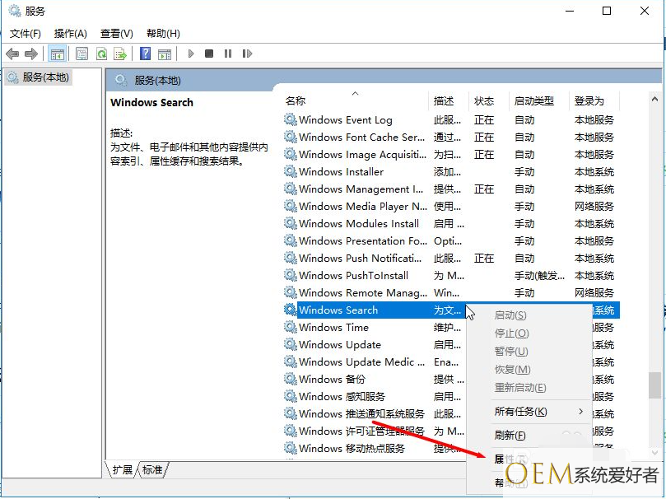Click the Back arrow in the toolbar
The image size is (666, 499).
click(x=12, y=54)
